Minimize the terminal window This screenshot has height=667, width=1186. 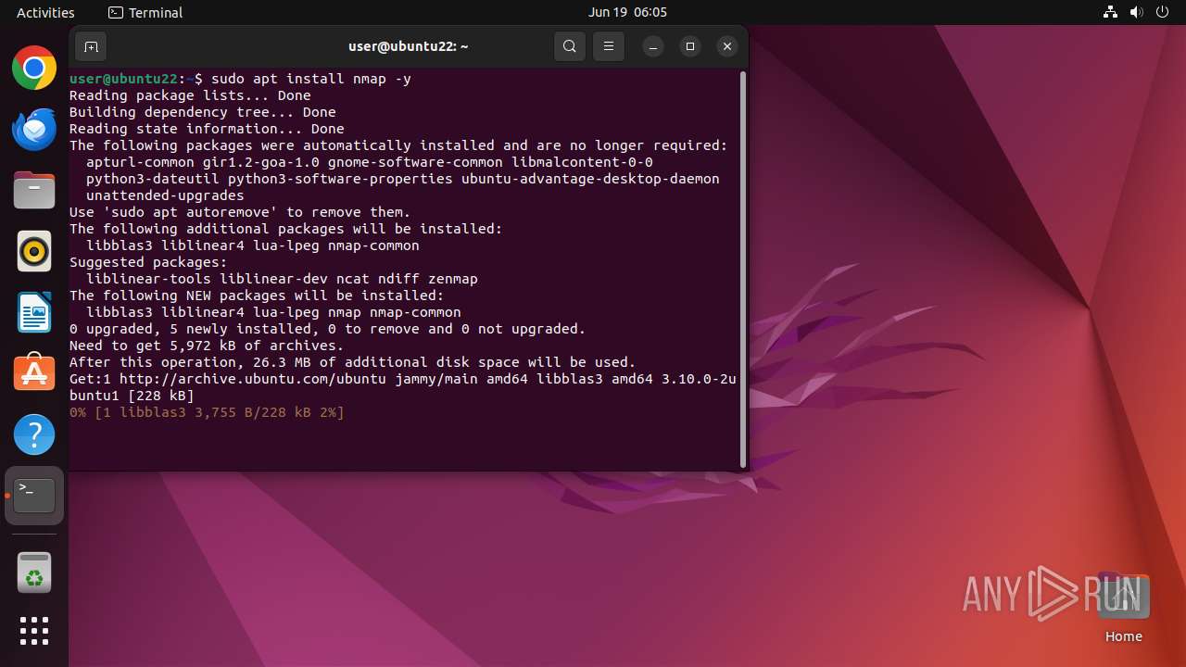[653, 46]
